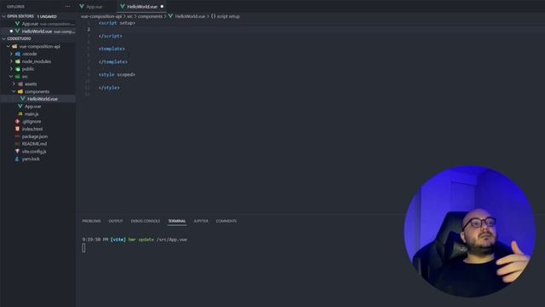Screen dimensions: 545x307
Task: Click the assets folder icon
Action: (x=20, y=84)
